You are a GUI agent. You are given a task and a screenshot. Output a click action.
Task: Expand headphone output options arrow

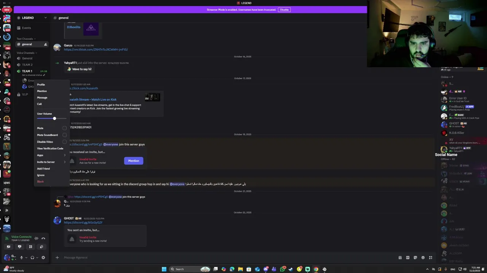coord(37,257)
